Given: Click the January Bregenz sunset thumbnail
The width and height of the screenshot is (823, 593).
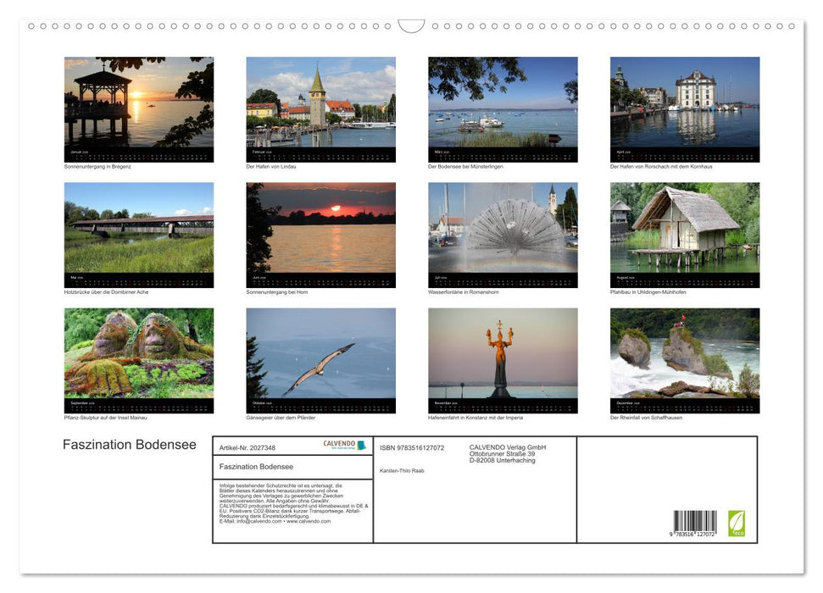Looking at the screenshot, I should 138,108.
